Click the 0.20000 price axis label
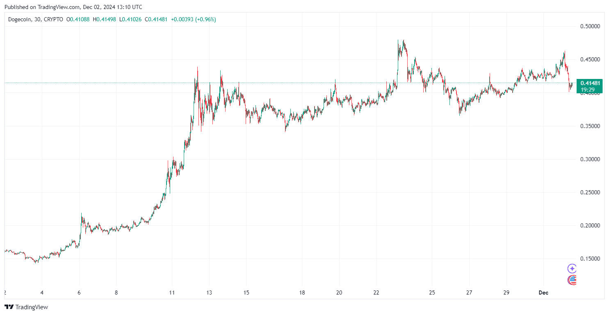The width and height of the screenshot is (609, 315). pos(590,225)
